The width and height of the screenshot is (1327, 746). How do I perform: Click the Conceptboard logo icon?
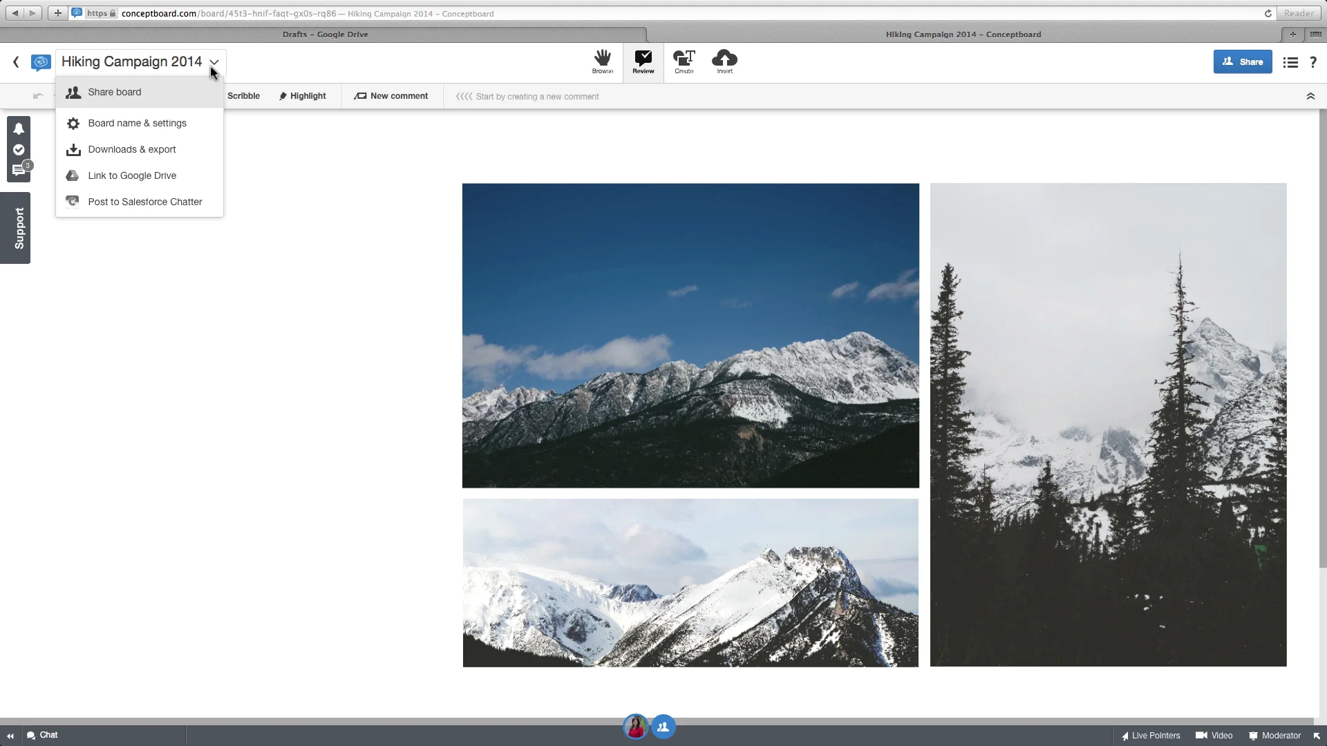(41, 62)
